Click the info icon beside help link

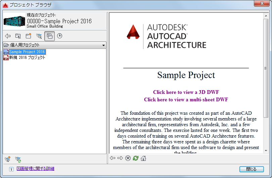click(11, 169)
